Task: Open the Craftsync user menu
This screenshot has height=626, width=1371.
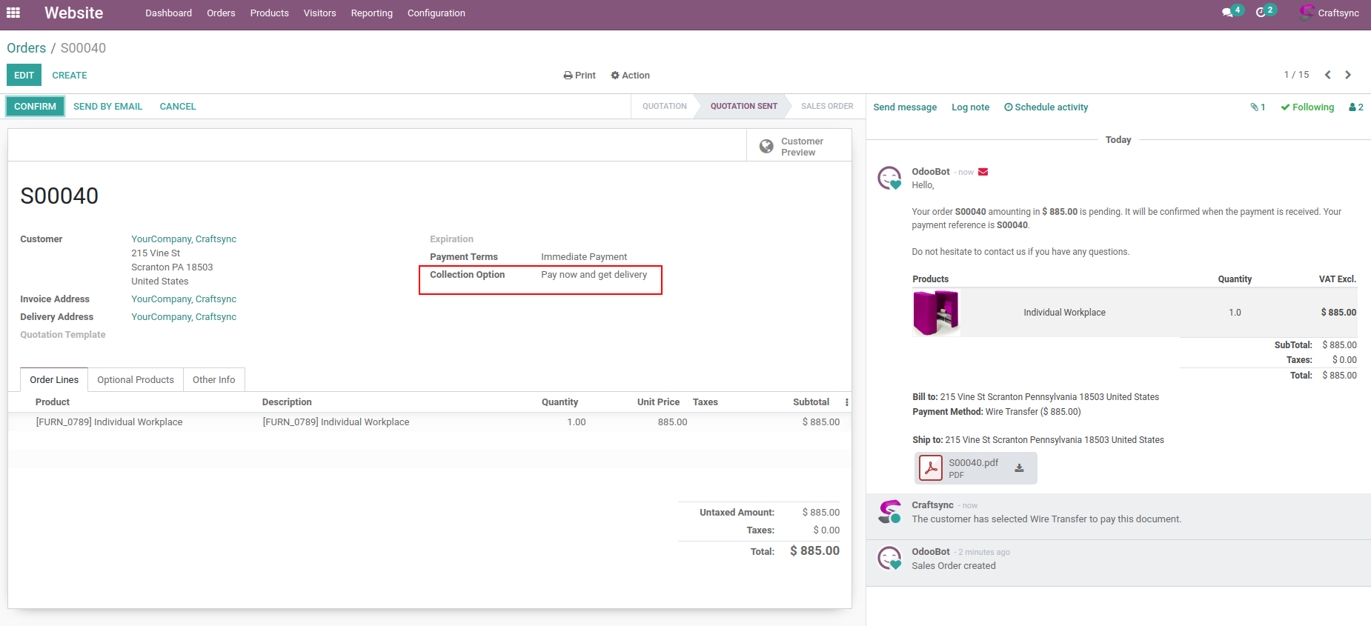Action: point(1329,13)
